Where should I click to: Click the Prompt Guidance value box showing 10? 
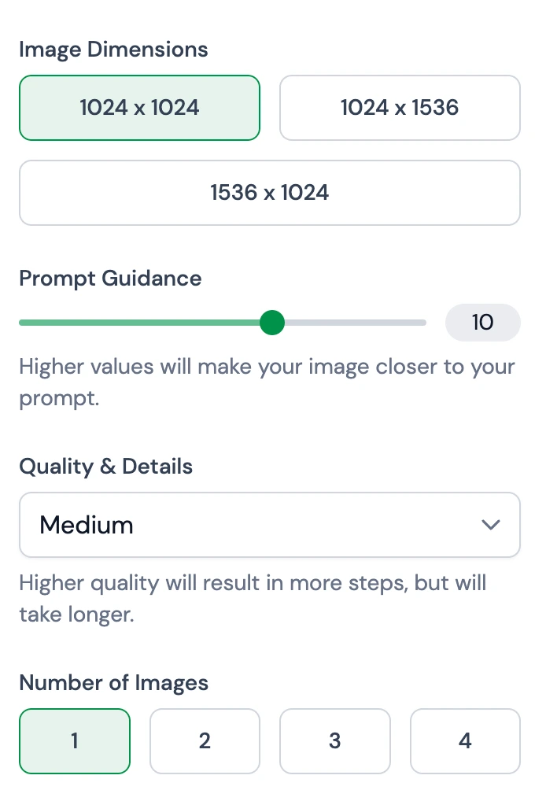(482, 322)
